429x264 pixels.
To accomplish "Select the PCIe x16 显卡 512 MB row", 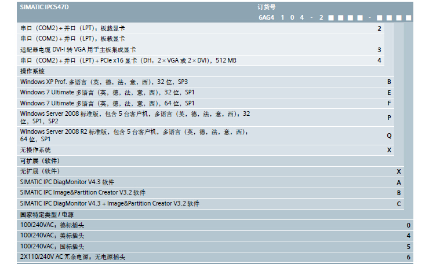I will coord(128,60).
